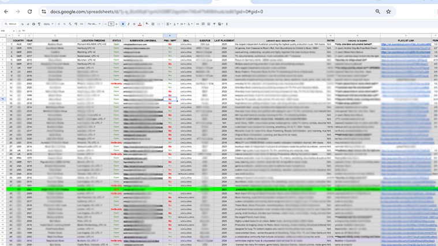438x246 pixels.
Task: Toggle Italic formatting in toolbar
Action: (128, 24)
